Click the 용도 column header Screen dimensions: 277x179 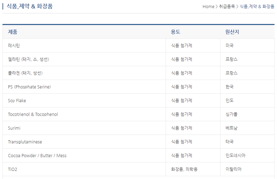pyautogui.click(x=175, y=32)
